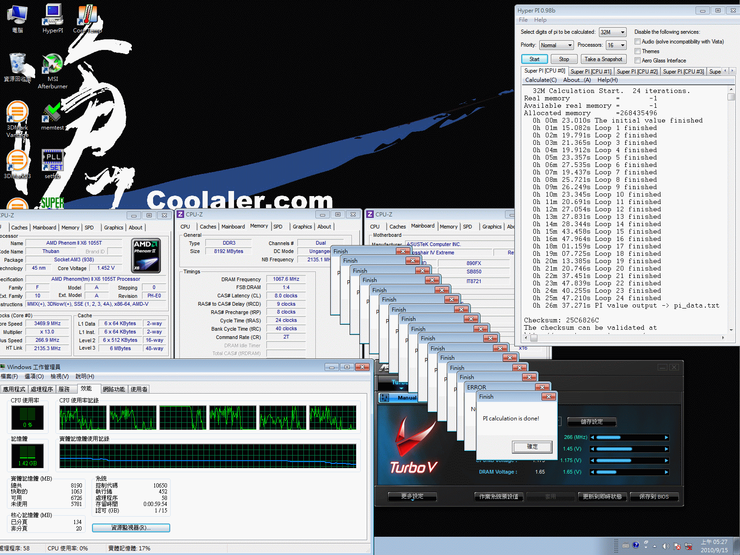This screenshot has height=555, width=740.
Task: Decrease 266 MHz frequency with left arrow
Action: coord(592,438)
